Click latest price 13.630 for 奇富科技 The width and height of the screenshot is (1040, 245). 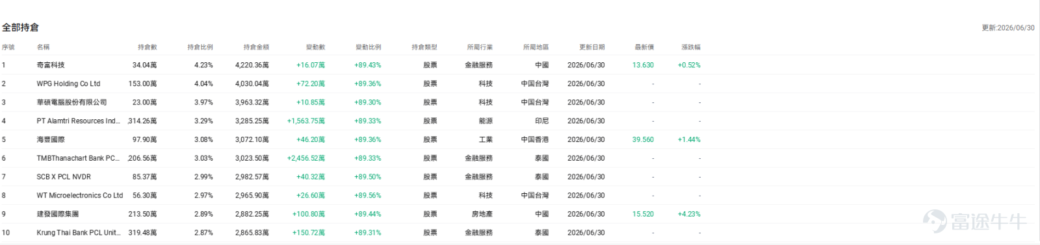coord(643,65)
